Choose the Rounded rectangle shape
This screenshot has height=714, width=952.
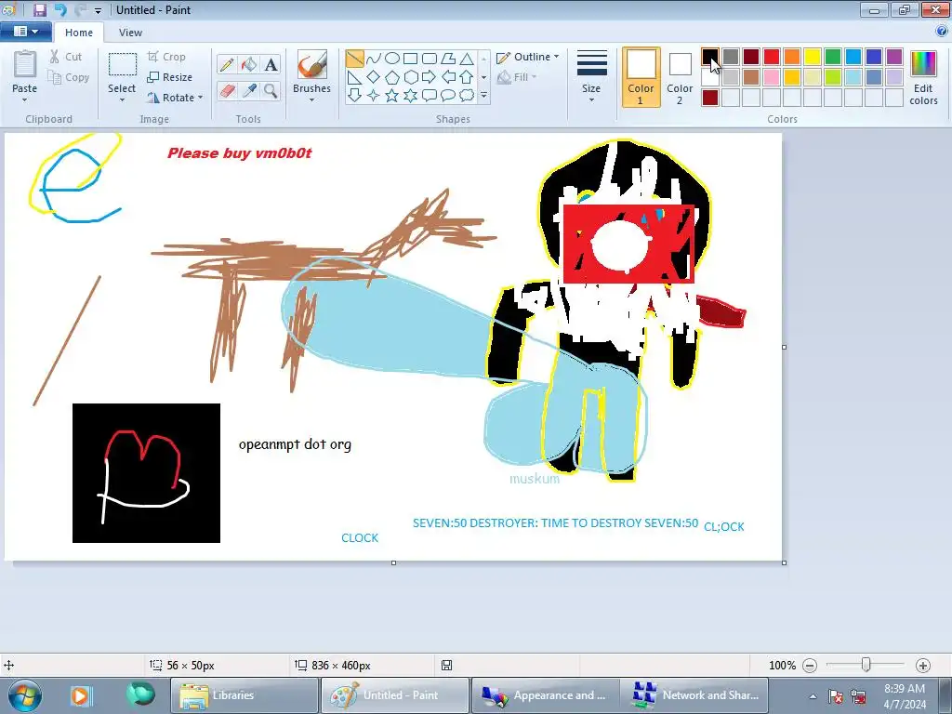(430, 59)
